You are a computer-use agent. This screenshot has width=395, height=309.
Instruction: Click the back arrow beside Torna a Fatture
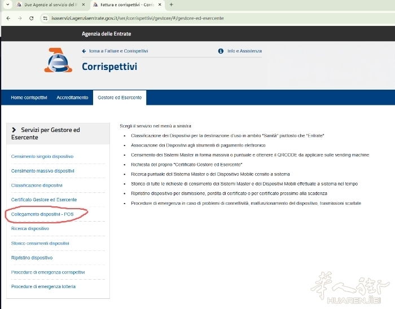pos(84,51)
